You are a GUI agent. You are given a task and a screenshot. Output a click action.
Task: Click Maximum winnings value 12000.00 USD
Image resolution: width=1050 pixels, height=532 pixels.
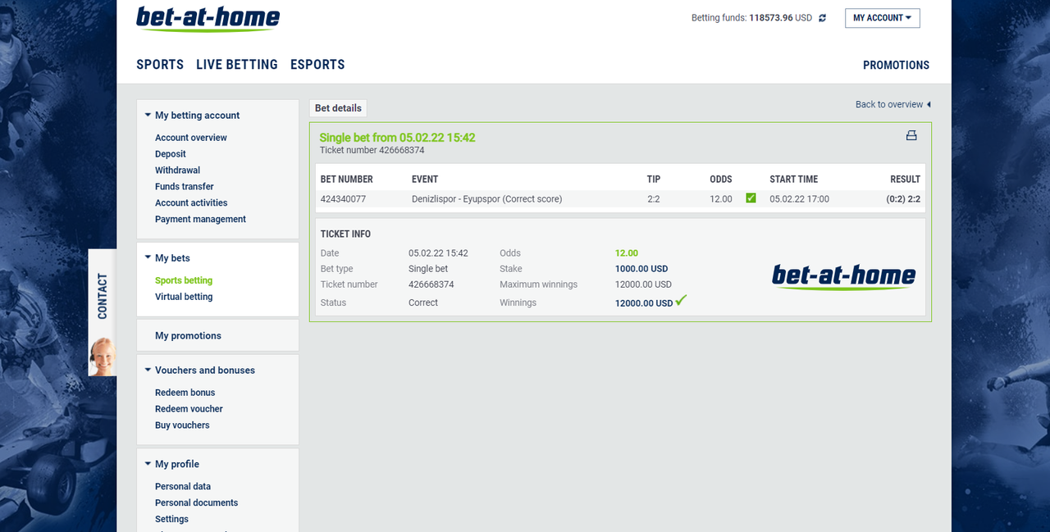point(643,284)
